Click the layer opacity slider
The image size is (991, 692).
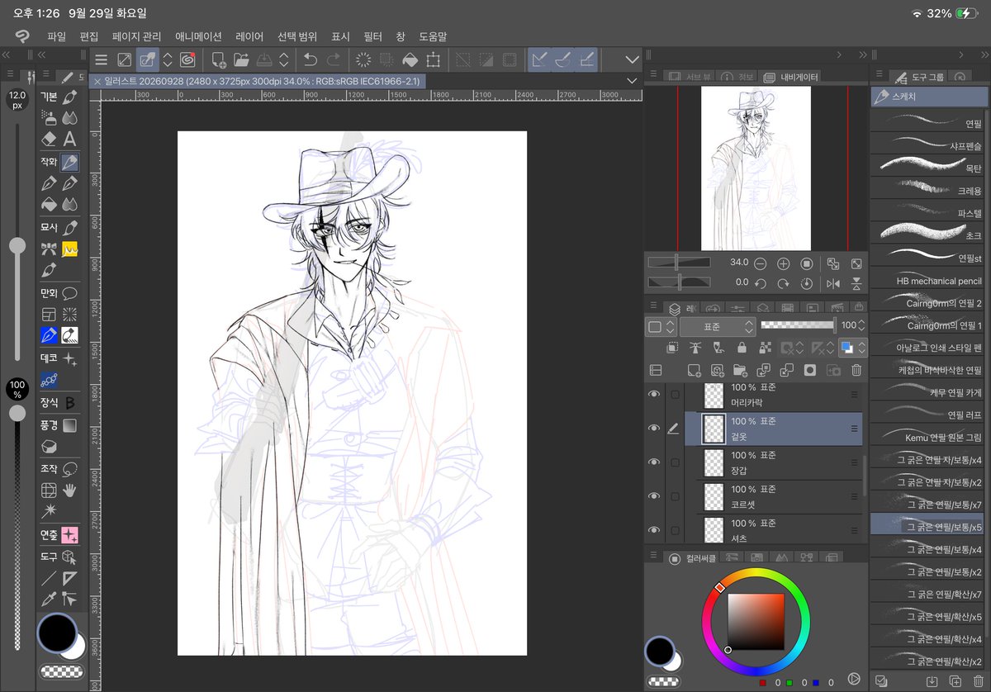click(797, 325)
